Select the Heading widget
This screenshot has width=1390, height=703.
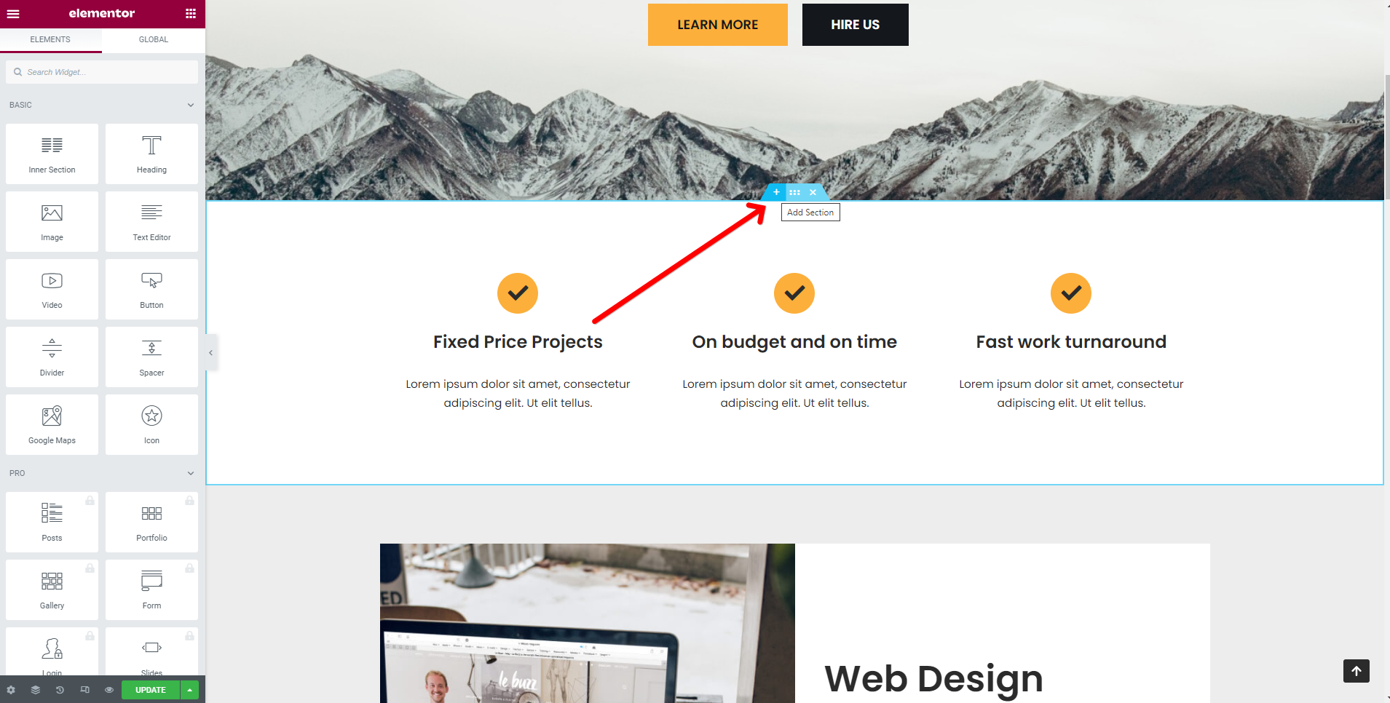[151, 154]
